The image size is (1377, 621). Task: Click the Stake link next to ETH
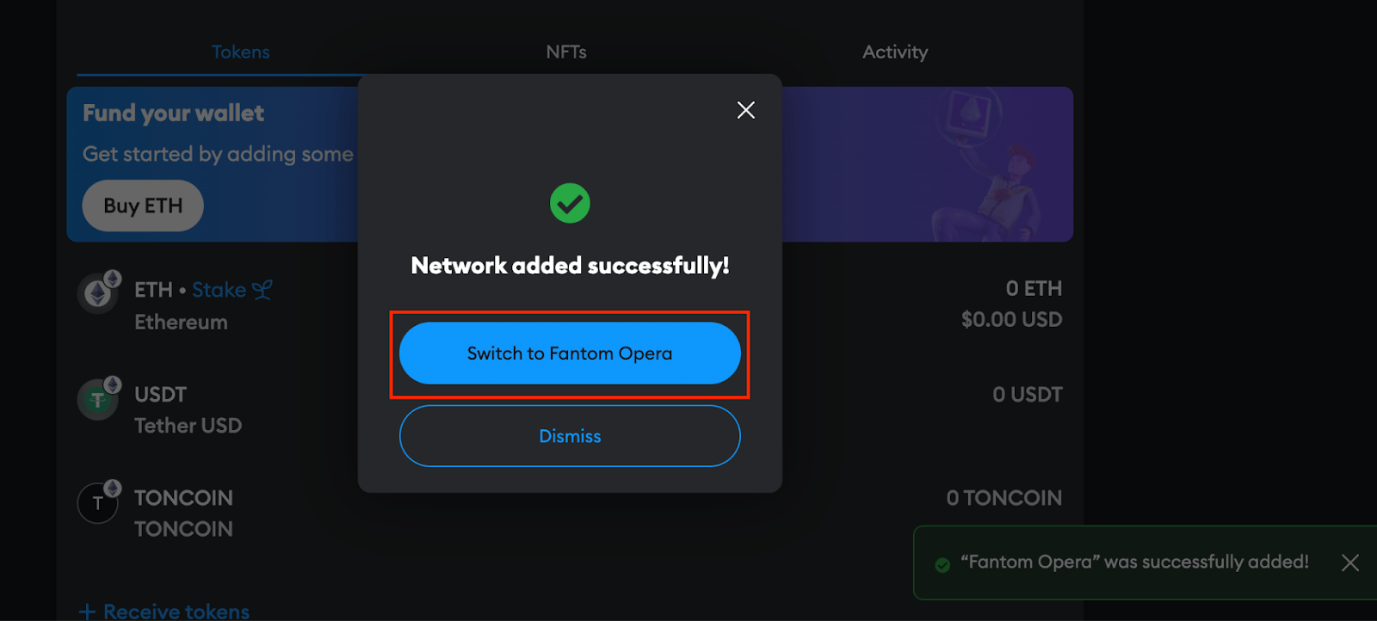pyautogui.click(x=219, y=290)
